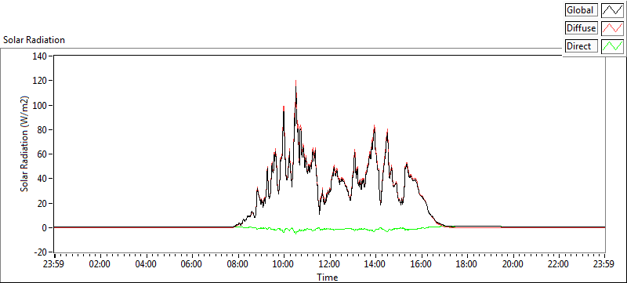Click the rightmost 23:59 time label
Screen dimensions: 627x283
click(604, 264)
